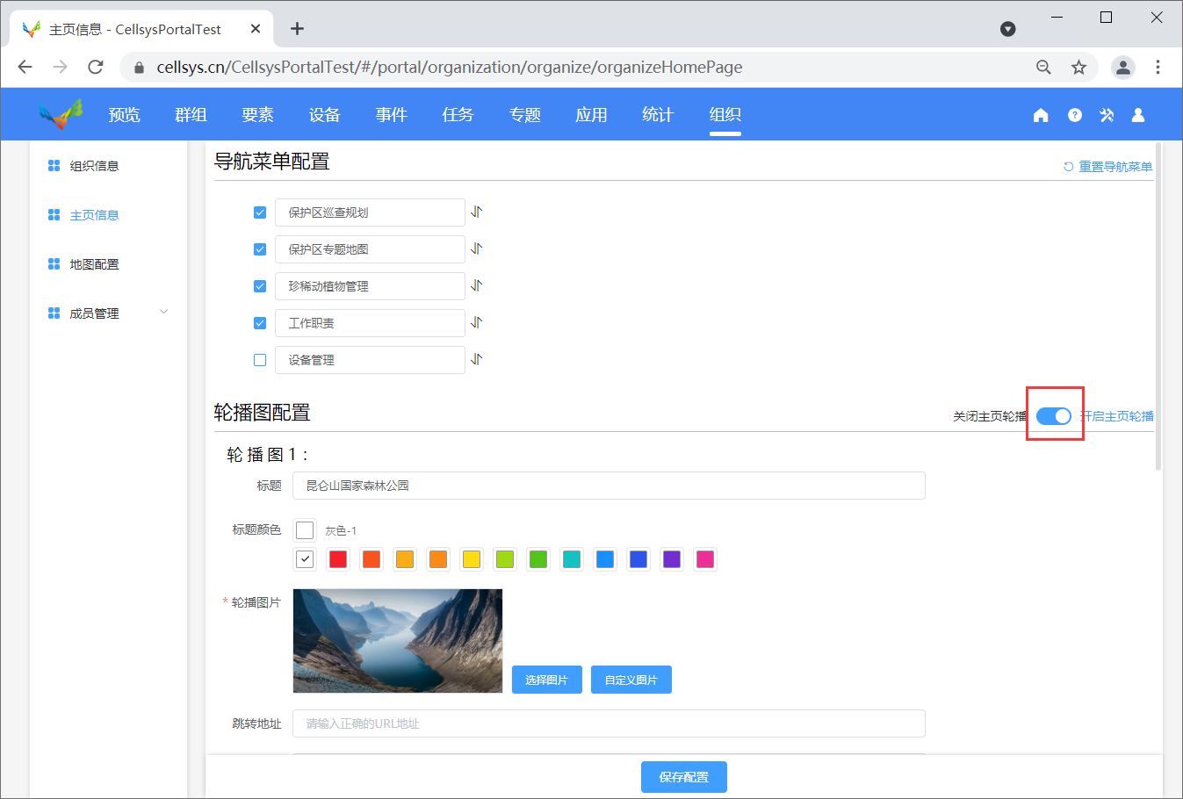The height and width of the screenshot is (799, 1183).
Task: Pick the yellow title color swatch
Action: coord(472,559)
